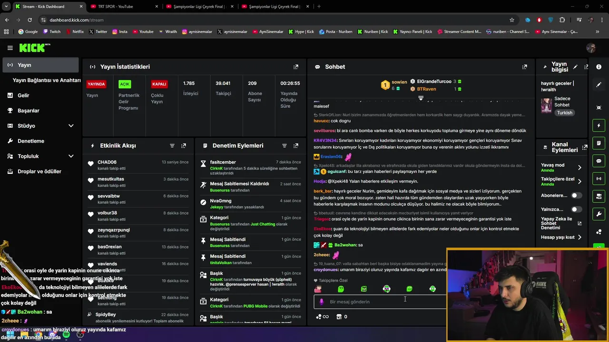Open the Kick hamburger menu
The width and height of the screenshot is (609, 342).
click(x=10, y=48)
